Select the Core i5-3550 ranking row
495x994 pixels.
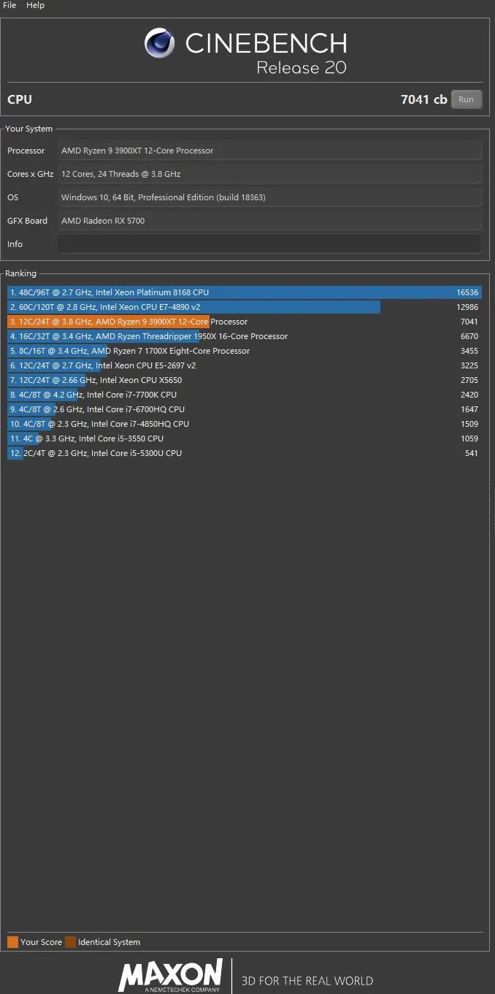point(244,439)
